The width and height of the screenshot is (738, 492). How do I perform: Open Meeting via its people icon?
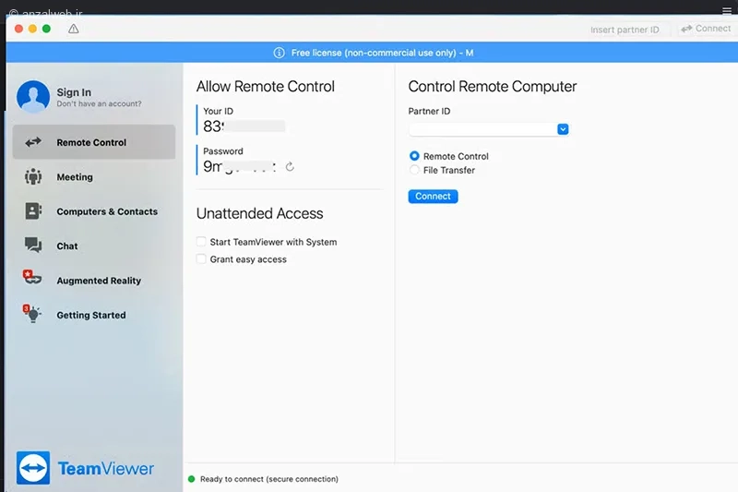point(33,176)
